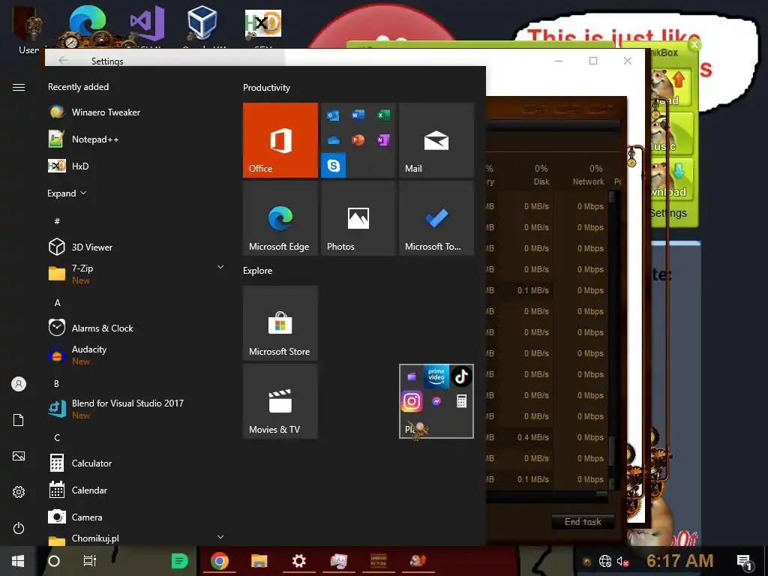Expand the Recently added list
Viewport: 768px width, 576px height.
[67, 193]
